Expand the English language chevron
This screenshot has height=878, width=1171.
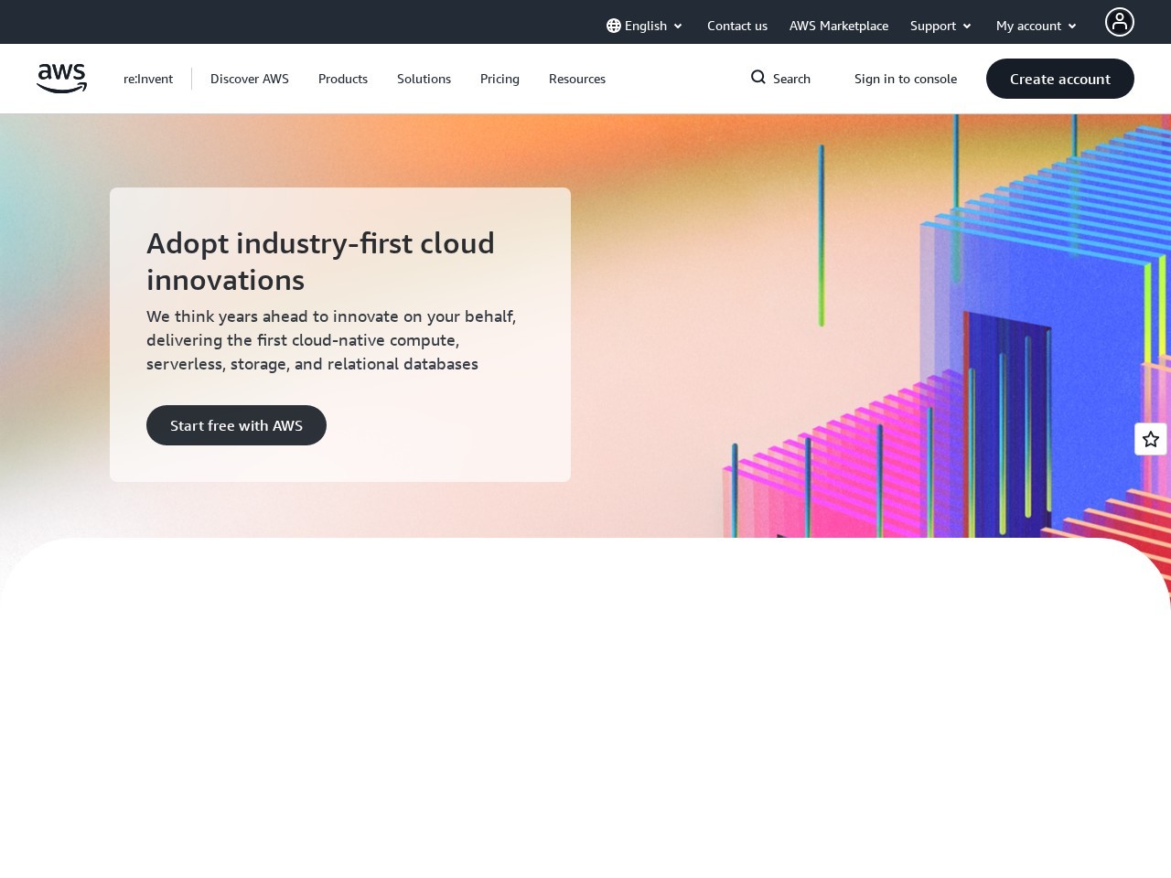pos(678,27)
